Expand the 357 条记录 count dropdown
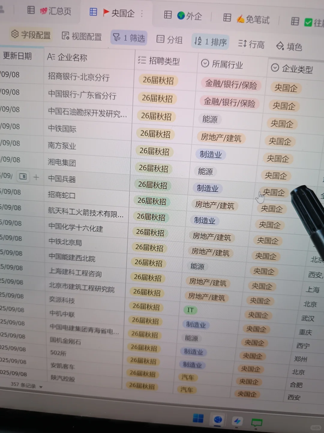324x433 pixels. 27,385
